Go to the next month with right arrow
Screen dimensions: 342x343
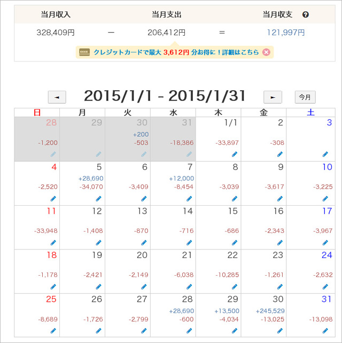[273, 97]
